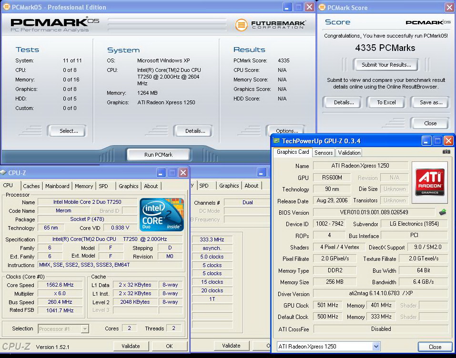Minimize the PCMark05 main window
This screenshot has height=358, width=456.
(287, 7)
